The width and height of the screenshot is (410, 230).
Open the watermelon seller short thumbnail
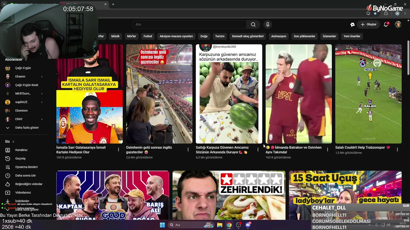229,94
